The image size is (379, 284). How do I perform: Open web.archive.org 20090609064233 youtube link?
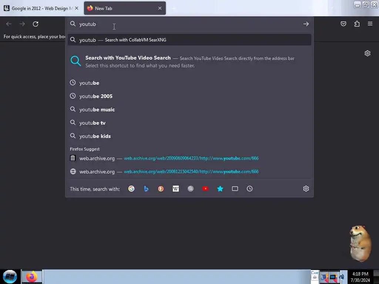pos(189,158)
